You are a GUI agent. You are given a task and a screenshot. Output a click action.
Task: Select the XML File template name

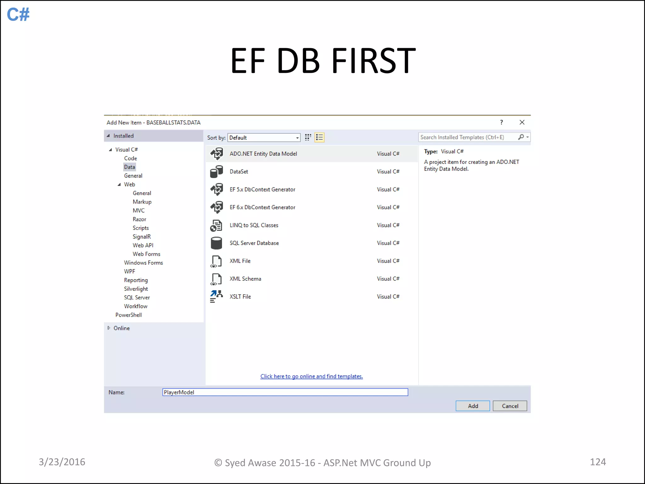[240, 261]
